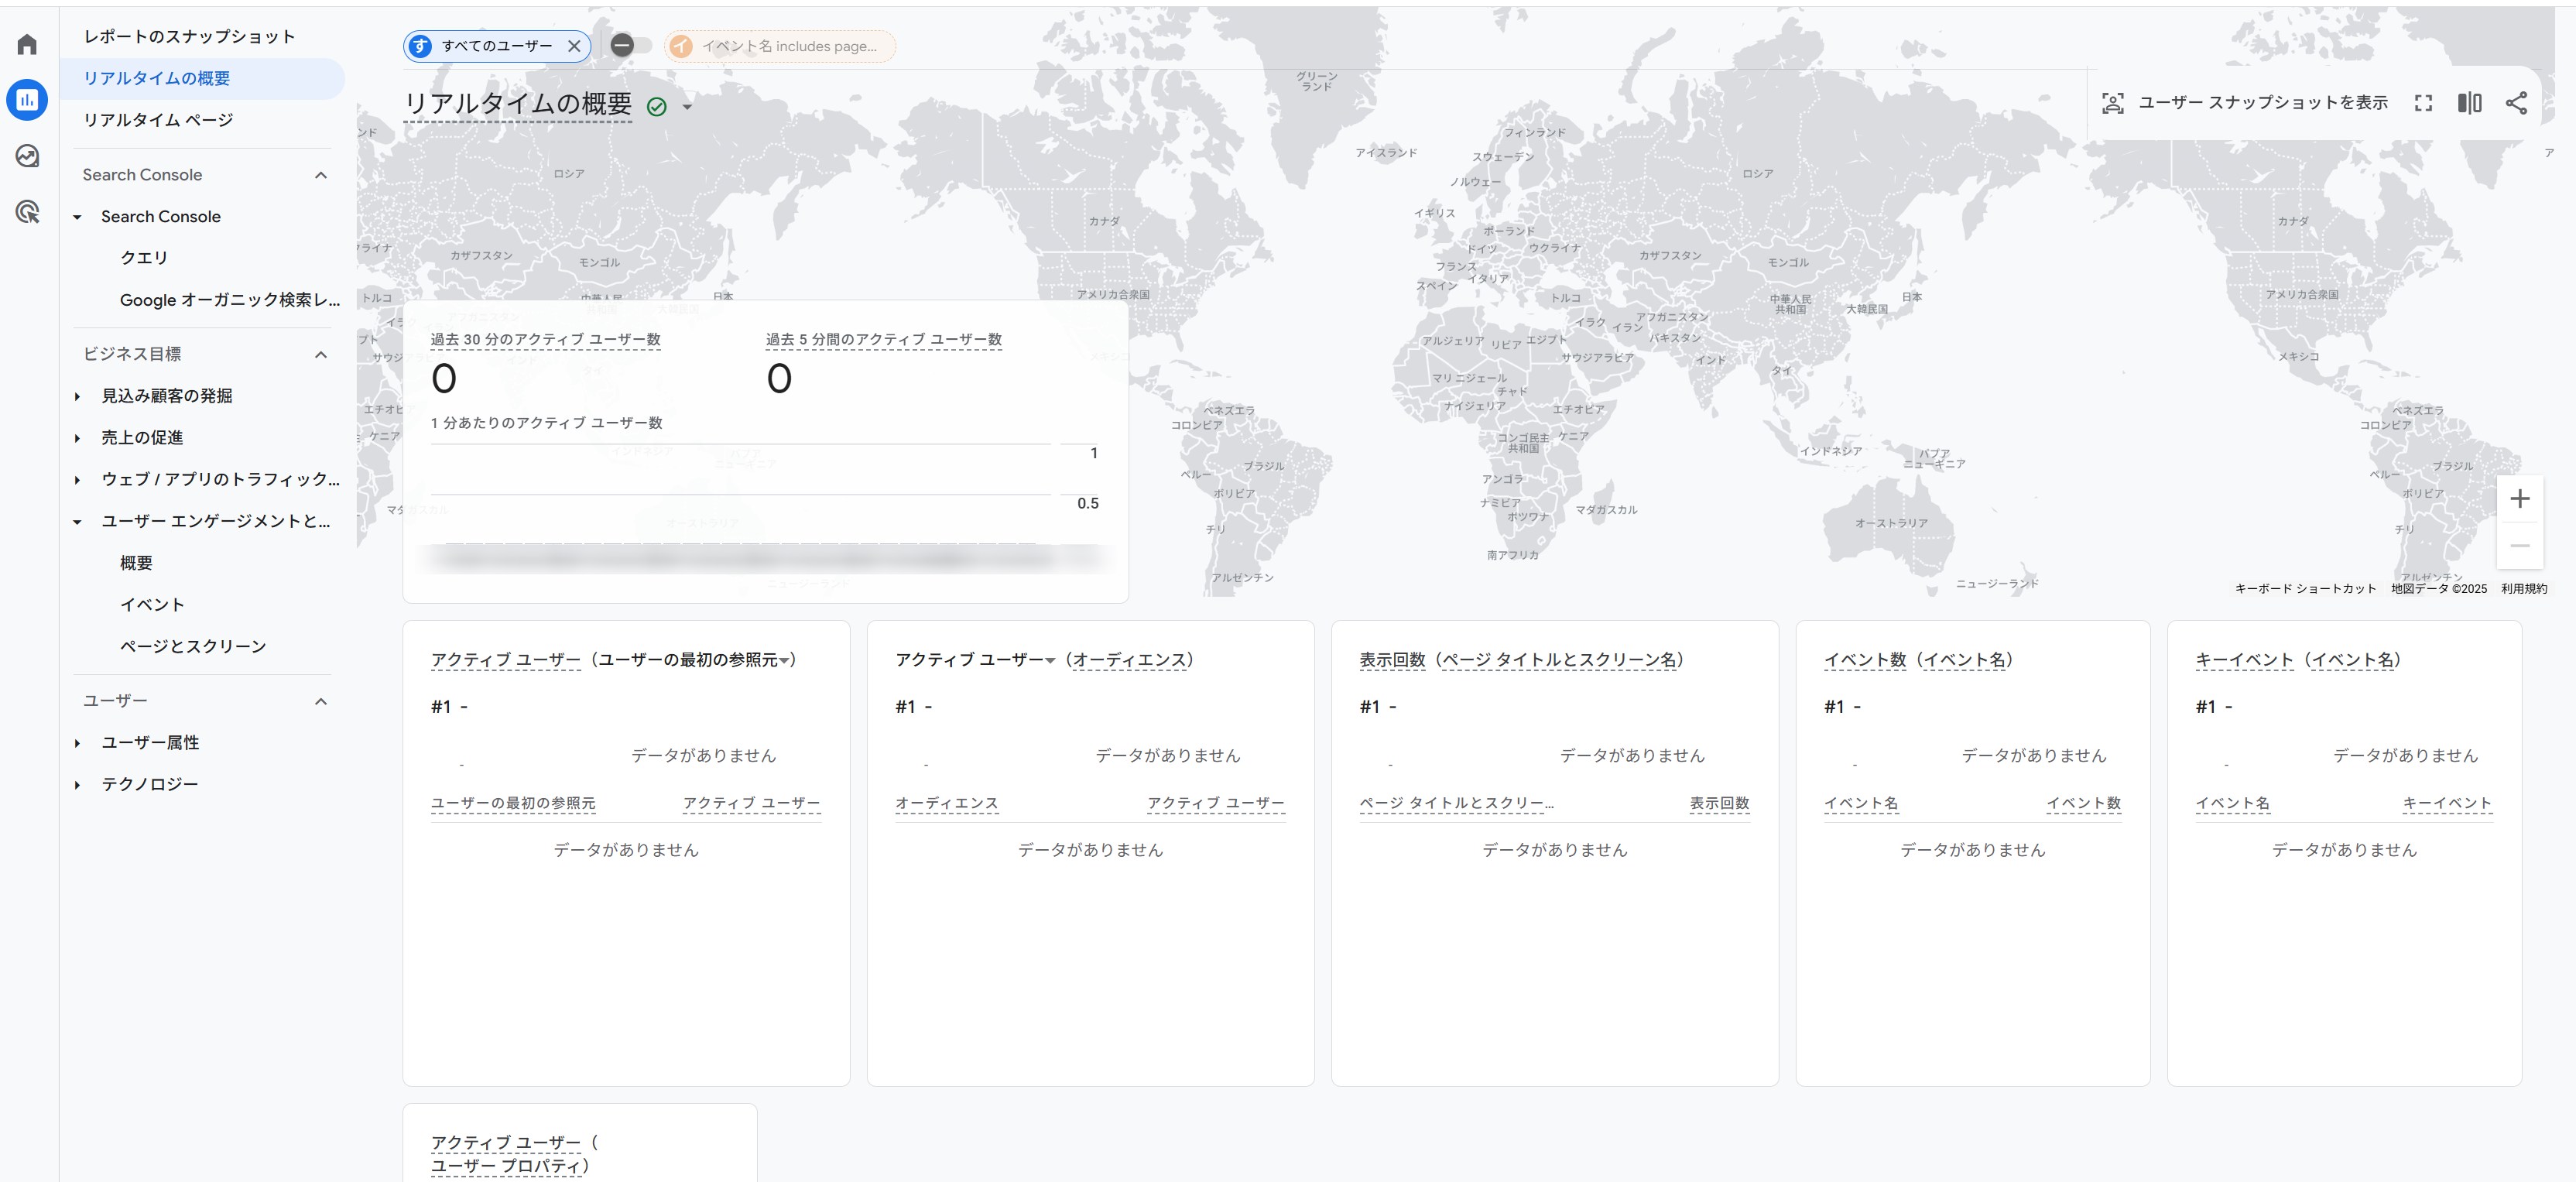Open キーボード ショートカット map link
The width and height of the screenshot is (2576, 1182).
[2305, 589]
